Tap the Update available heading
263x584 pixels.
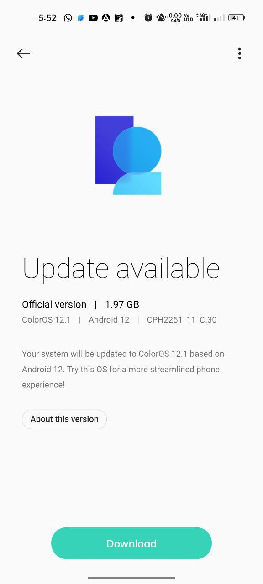pos(121,269)
